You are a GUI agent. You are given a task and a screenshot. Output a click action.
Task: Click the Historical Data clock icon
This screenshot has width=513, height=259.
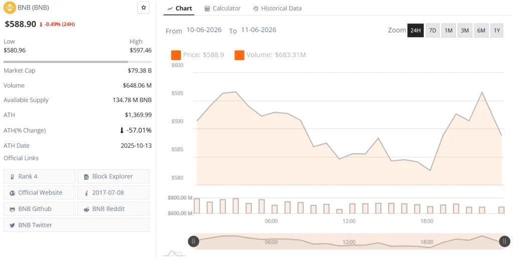(x=256, y=9)
